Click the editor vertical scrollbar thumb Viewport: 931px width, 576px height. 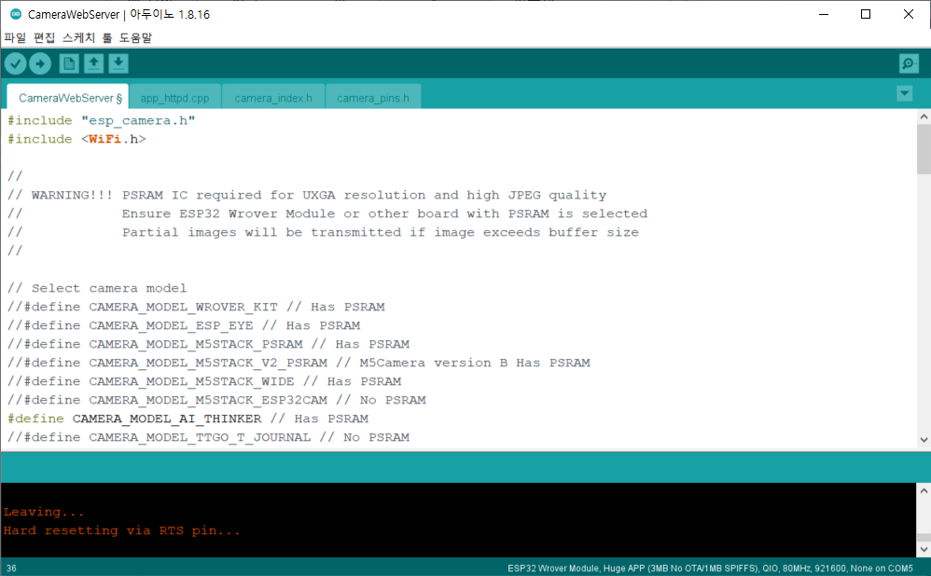tap(924, 149)
